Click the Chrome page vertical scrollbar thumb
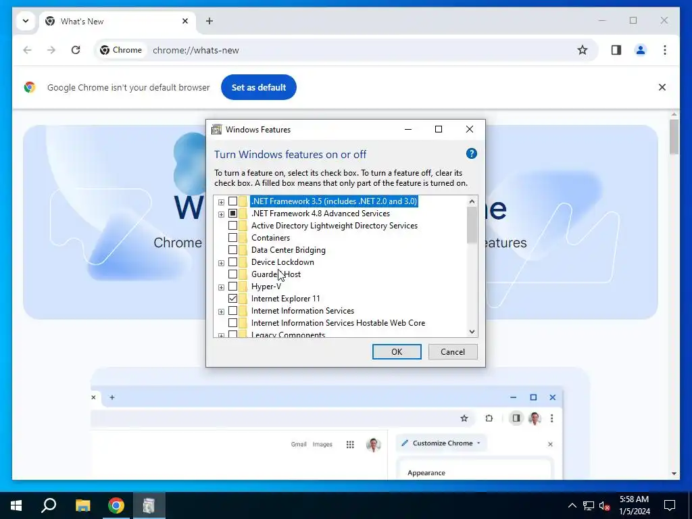The image size is (692, 519). pyautogui.click(x=674, y=137)
